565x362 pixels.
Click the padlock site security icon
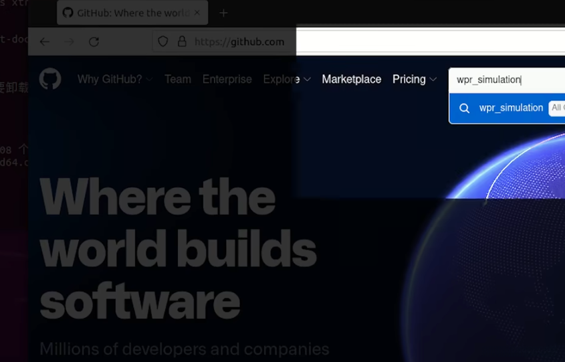pos(182,41)
